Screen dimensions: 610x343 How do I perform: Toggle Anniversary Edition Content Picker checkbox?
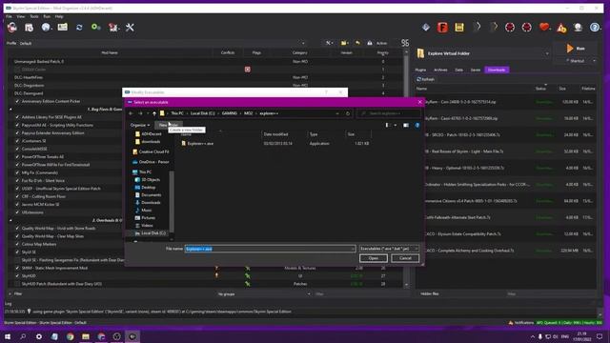17,101
